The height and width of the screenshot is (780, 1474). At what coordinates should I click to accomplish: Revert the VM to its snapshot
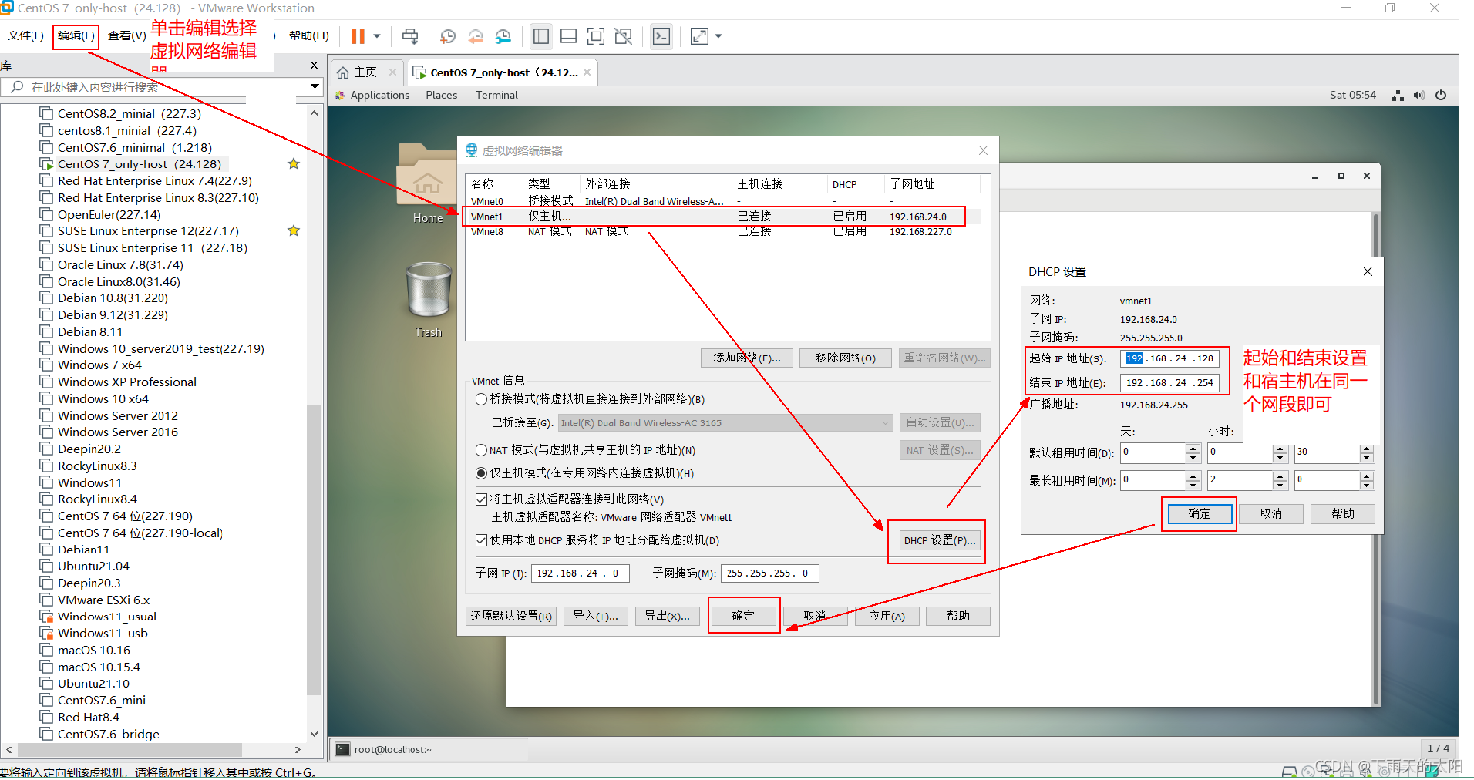476,36
